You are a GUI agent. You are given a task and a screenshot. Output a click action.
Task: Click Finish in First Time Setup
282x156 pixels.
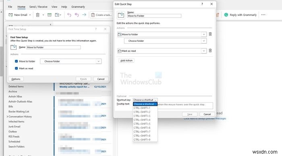click(x=83, y=79)
